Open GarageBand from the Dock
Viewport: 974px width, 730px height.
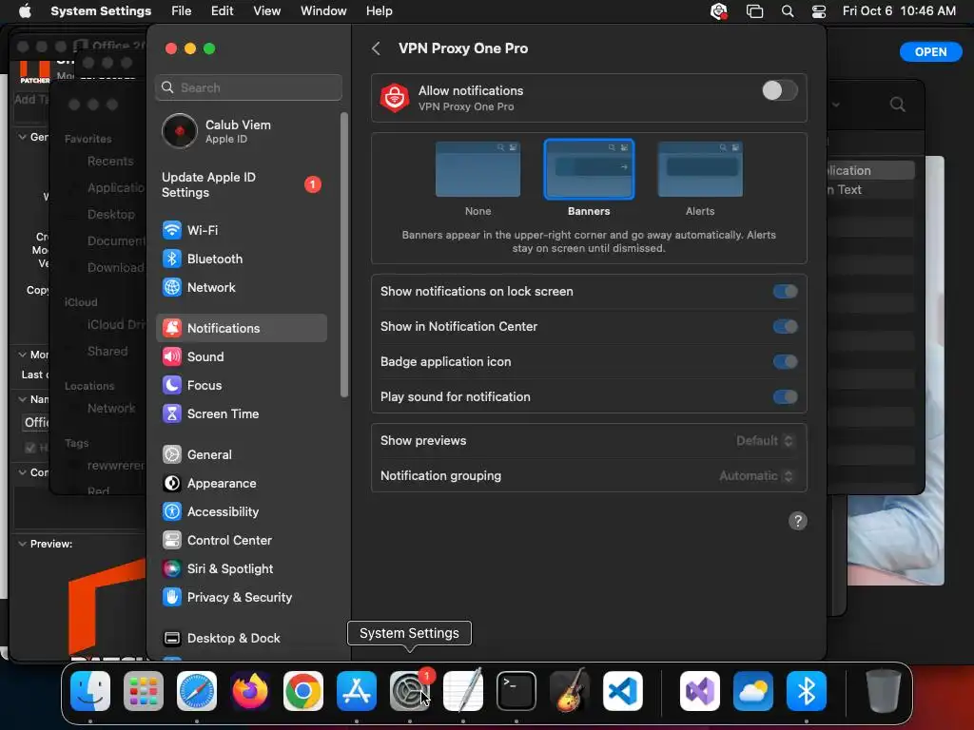570,691
